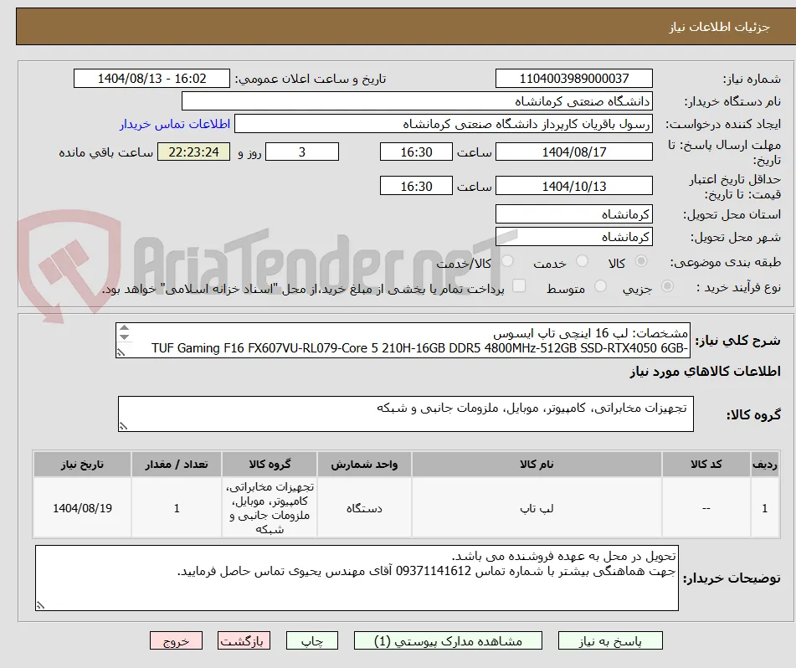Click the buyer name field دانشگاه صنعتی کرمانشاه
Viewport: 796px width, 668px height.
[418, 101]
